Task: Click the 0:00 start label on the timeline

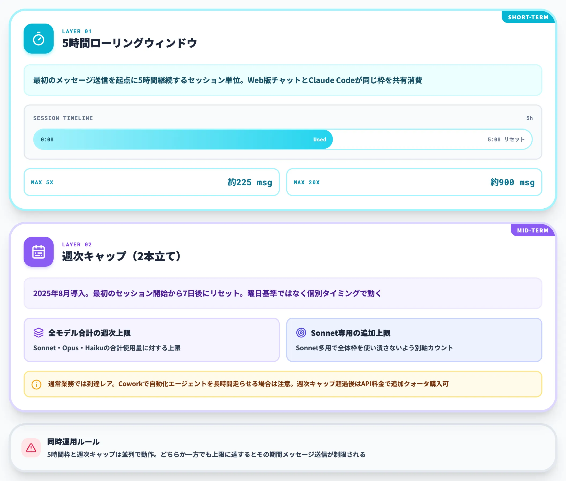Action: (x=47, y=140)
